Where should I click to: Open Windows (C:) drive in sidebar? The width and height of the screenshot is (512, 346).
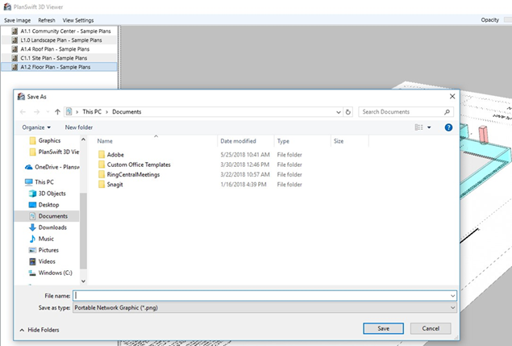click(51, 273)
